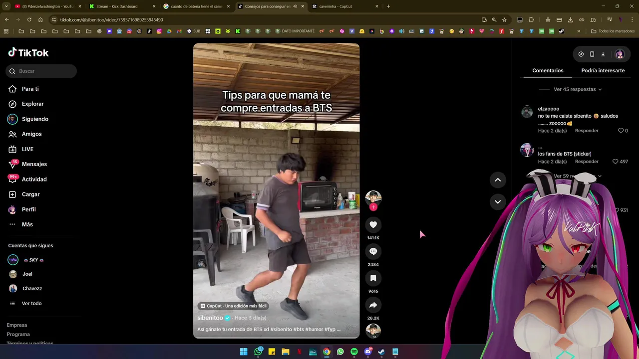Click Ver todo followed accounts
The width and height of the screenshot is (639, 359).
coord(31,303)
